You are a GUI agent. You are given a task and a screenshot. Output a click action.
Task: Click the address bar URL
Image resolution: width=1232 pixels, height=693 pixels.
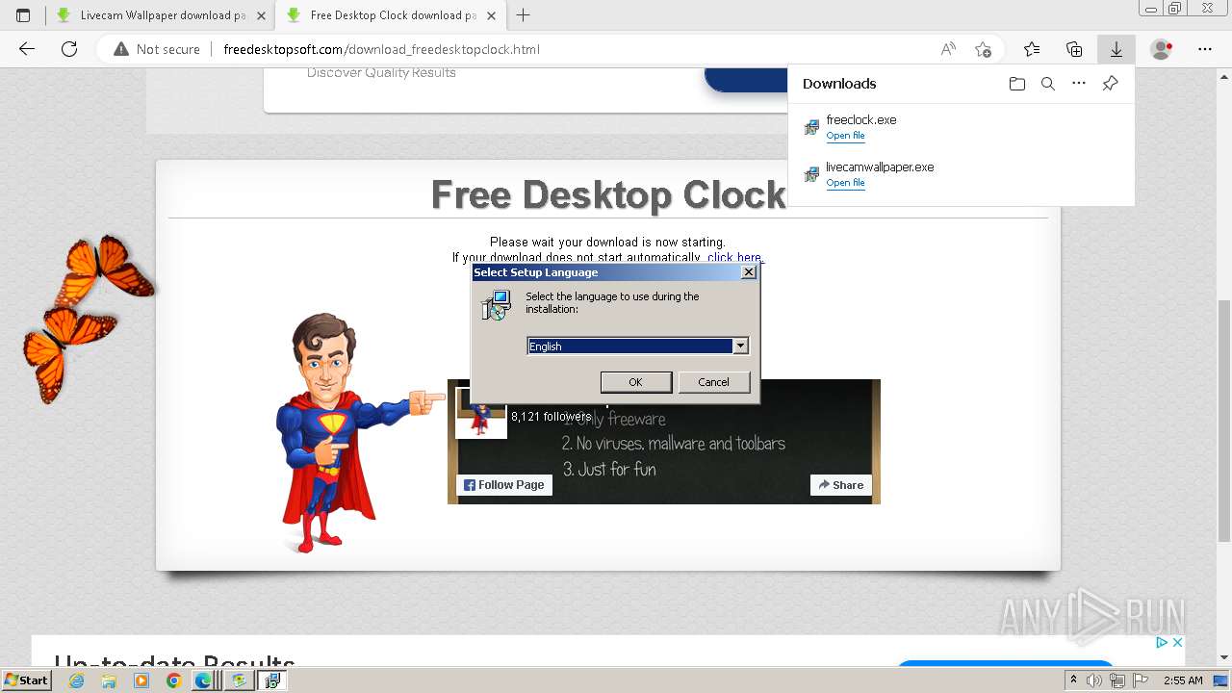[381, 49]
